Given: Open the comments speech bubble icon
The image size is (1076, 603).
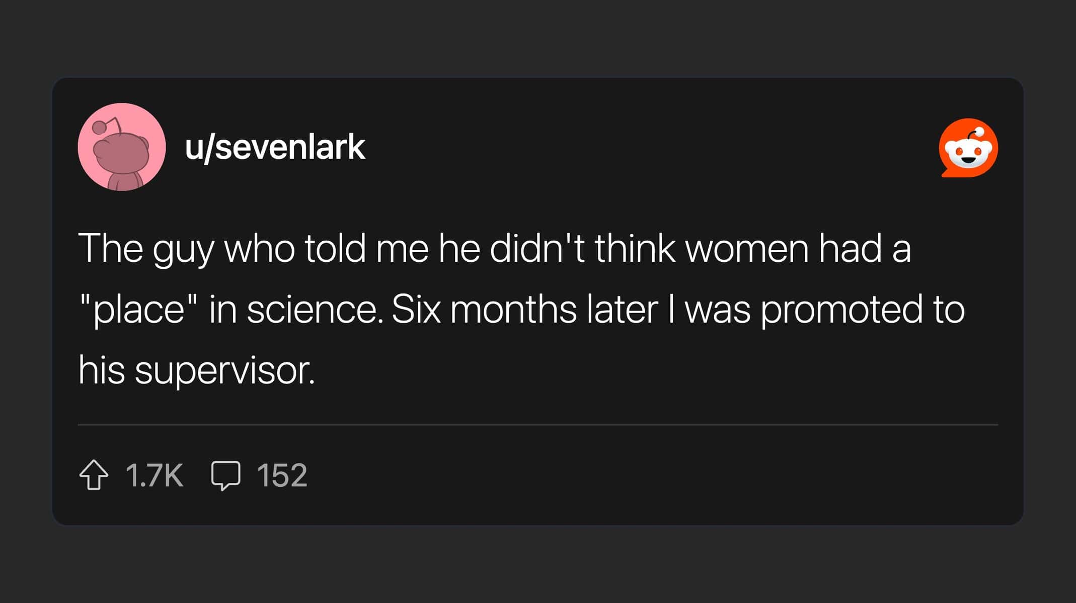Looking at the screenshot, I should click(x=225, y=475).
